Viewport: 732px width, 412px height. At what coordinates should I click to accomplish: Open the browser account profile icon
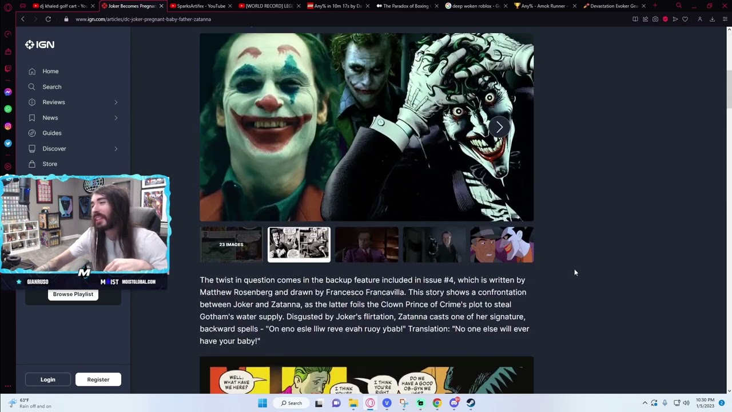(700, 19)
